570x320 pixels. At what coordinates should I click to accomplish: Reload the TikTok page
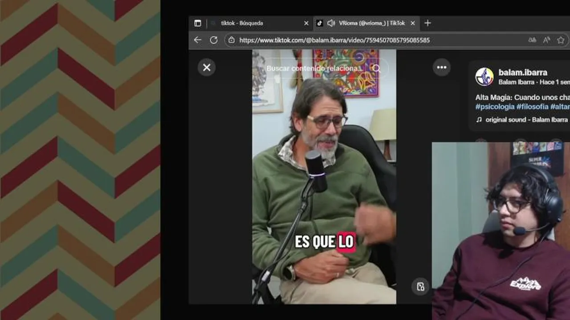(x=214, y=40)
